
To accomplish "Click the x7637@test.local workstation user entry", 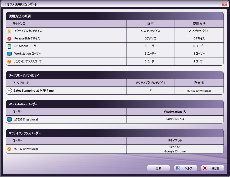I will pyautogui.click(x=26, y=119).
